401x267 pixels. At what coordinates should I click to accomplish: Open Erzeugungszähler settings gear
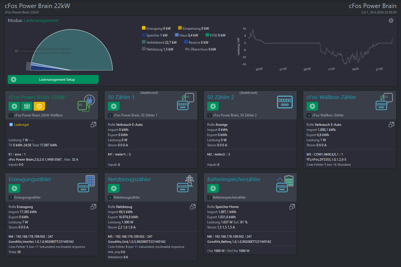(x=14, y=189)
